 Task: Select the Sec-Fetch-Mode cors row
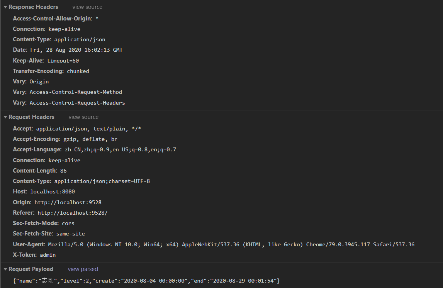[x=44, y=224]
